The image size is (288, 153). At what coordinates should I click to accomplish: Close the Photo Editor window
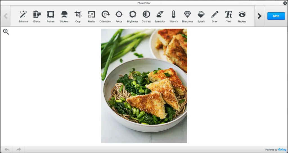pyautogui.click(x=285, y=3)
